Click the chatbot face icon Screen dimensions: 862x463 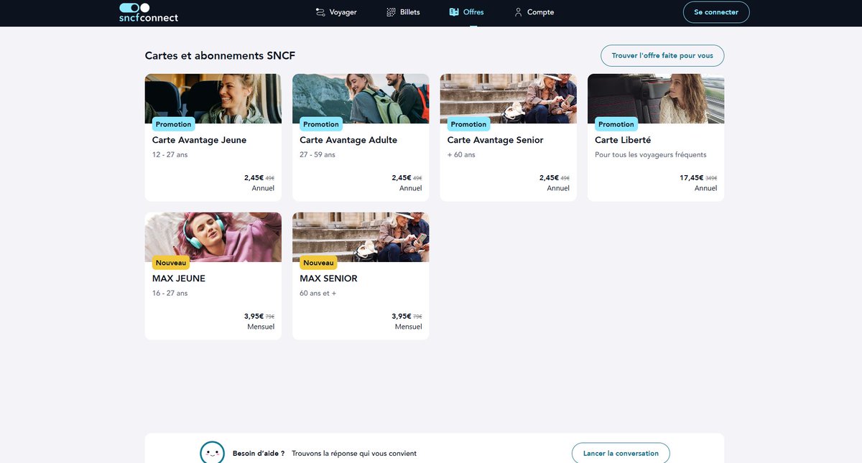212,452
